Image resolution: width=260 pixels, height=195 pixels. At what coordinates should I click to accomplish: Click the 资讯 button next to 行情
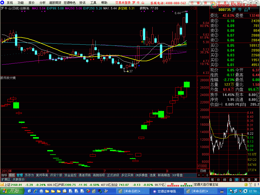pyautogui.click(x=208, y=3)
